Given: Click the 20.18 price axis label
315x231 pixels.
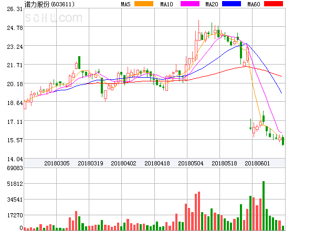Looking at the screenshot, I should pos(15,84).
